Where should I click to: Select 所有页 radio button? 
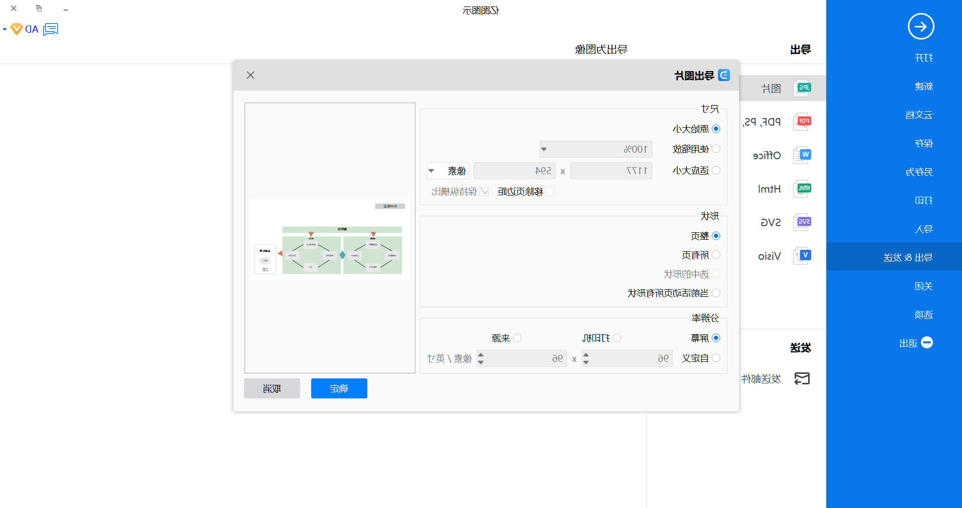[x=716, y=255]
